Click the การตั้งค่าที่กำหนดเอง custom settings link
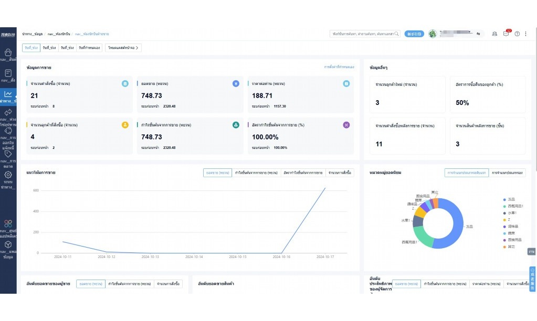The height and width of the screenshot is (321, 537). 339,67
